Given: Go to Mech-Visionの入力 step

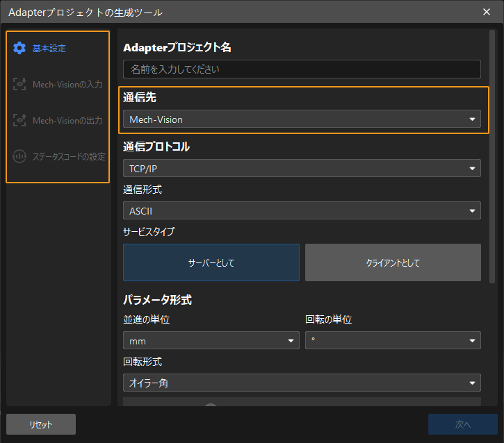Looking at the screenshot, I should 67,85.
